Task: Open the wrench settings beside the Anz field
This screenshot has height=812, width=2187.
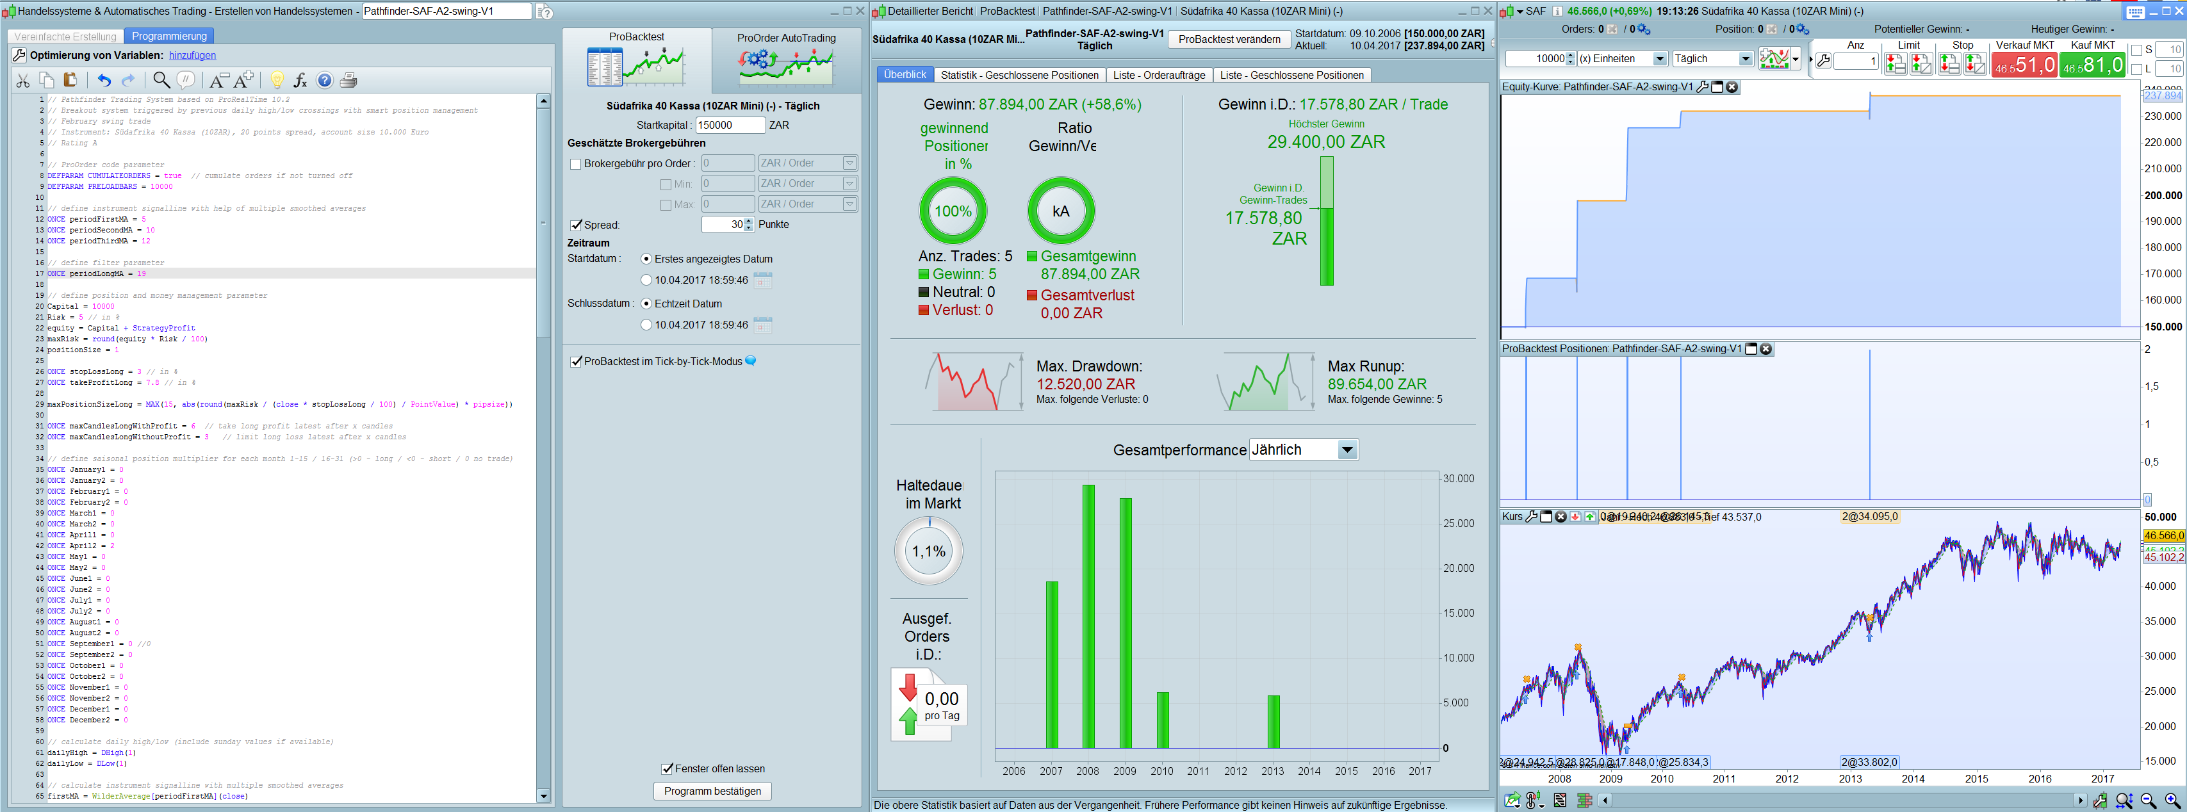Action: (x=1822, y=61)
